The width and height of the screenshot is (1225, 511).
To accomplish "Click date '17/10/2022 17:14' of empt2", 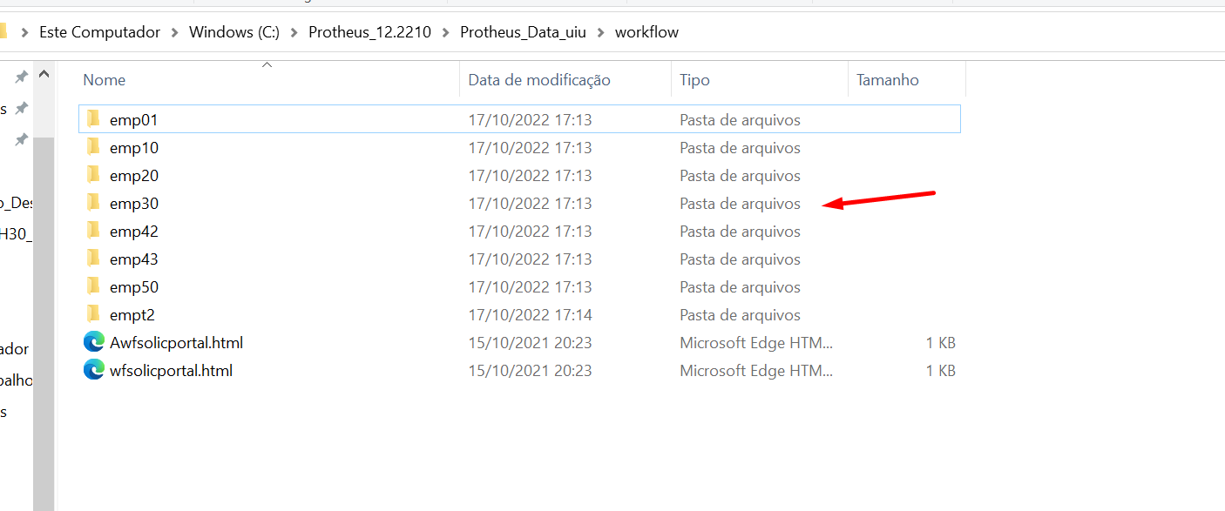I will click(530, 314).
